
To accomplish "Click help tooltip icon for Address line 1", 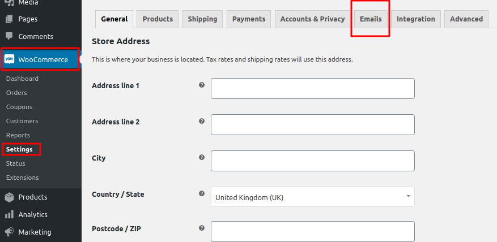I will coord(201,85).
